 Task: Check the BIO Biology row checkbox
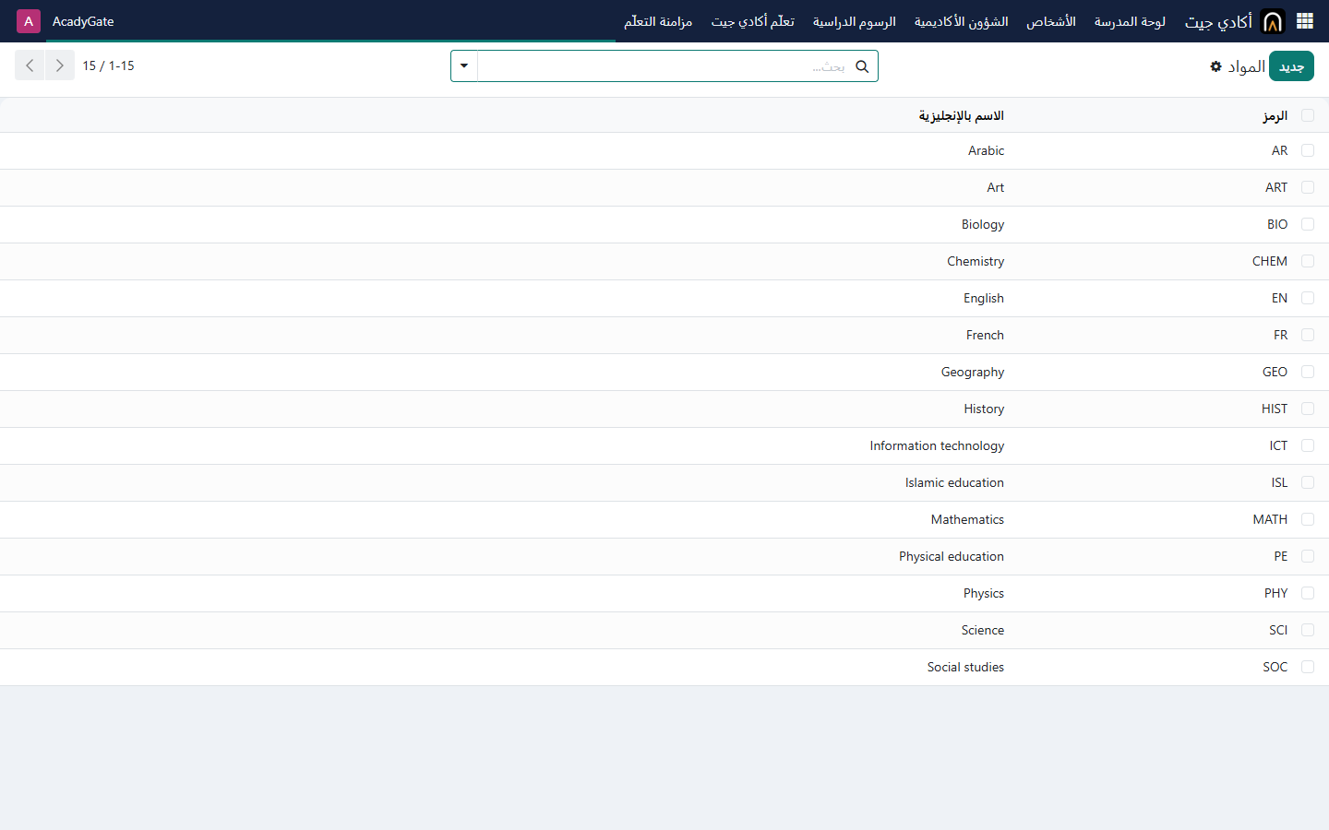(1308, 224)
